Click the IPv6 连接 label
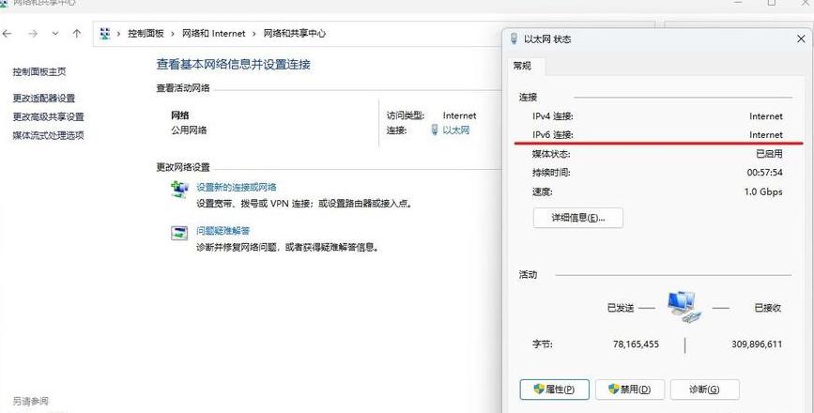The image size is (814, 413). pos(553,135)
